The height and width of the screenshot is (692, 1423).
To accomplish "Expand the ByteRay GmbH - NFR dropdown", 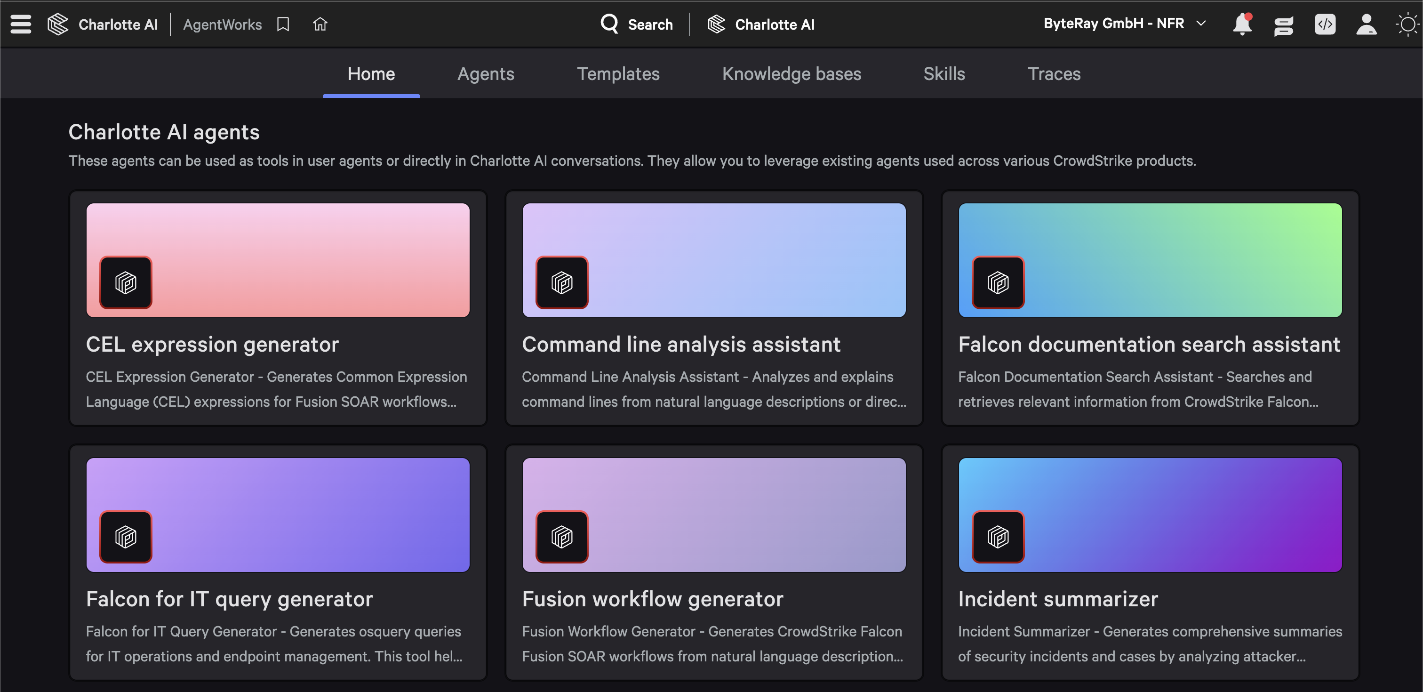I will 1201,23.
